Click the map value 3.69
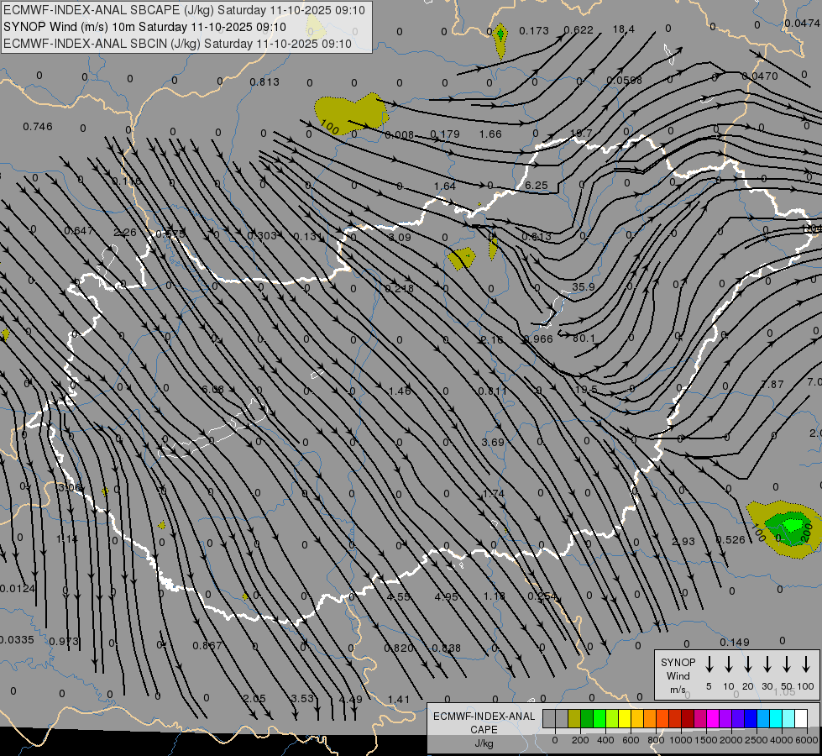Screen dimensions: 822x756 pyautogui.click(x=493, y=443)
